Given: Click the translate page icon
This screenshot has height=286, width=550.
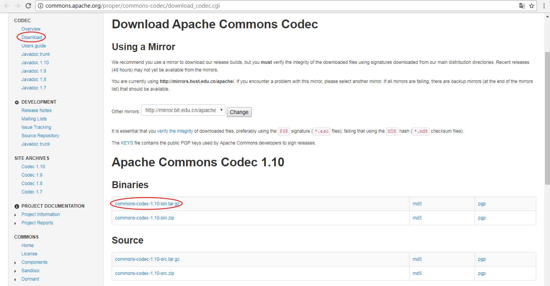Looking at the screenshot, I should pos(522,6).
